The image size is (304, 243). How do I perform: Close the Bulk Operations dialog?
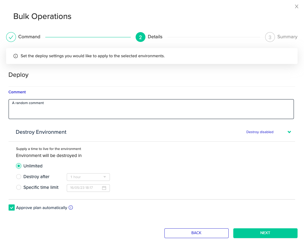pyautogui.click(x=296, y=6)
